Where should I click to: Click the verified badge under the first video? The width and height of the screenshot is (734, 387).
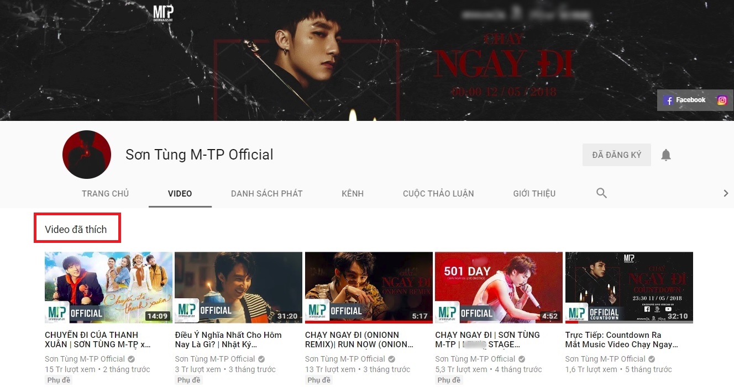coord(132,359)
